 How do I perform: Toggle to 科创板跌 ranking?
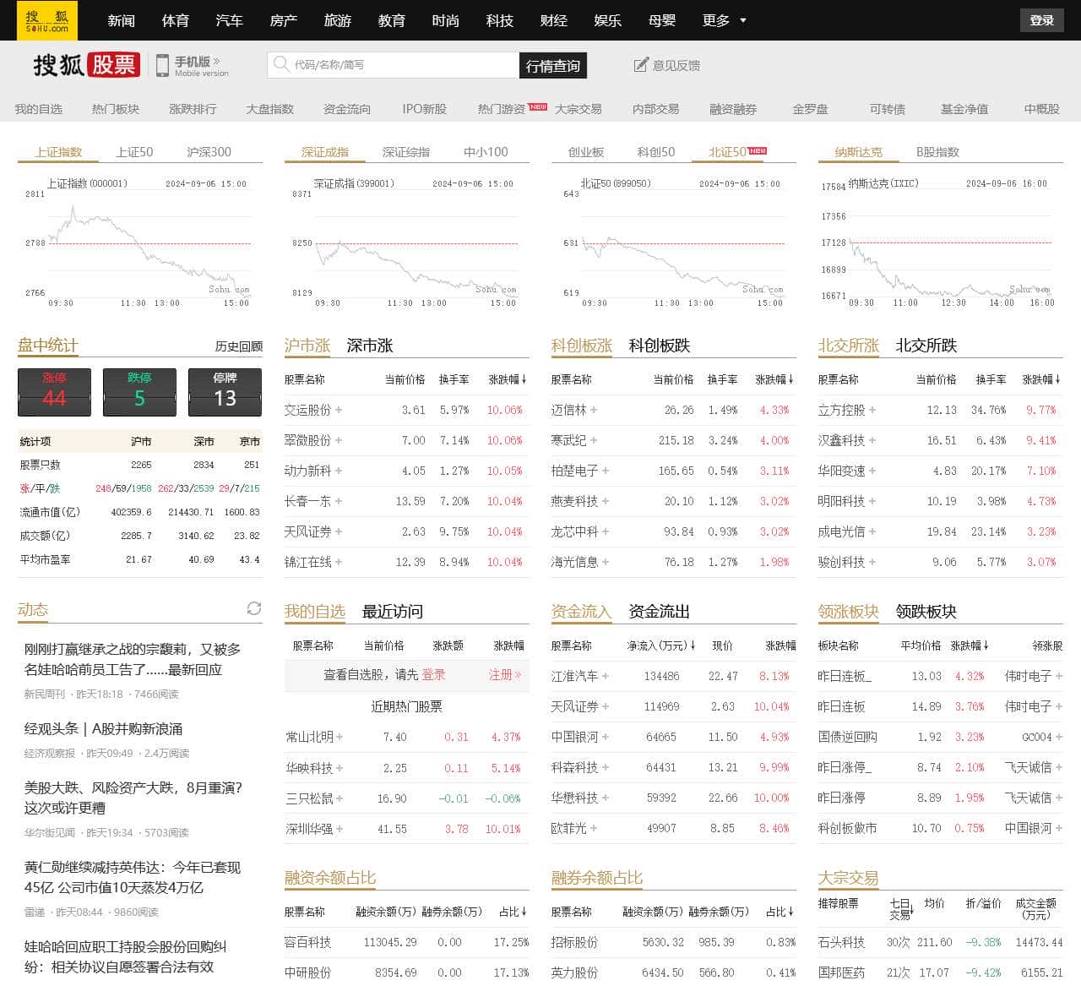point(659,346)
